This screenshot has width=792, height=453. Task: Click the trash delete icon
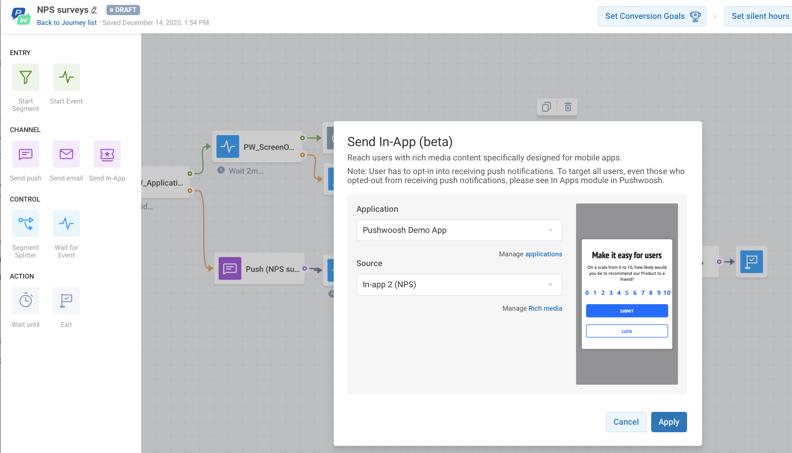(x=568, y=107)
